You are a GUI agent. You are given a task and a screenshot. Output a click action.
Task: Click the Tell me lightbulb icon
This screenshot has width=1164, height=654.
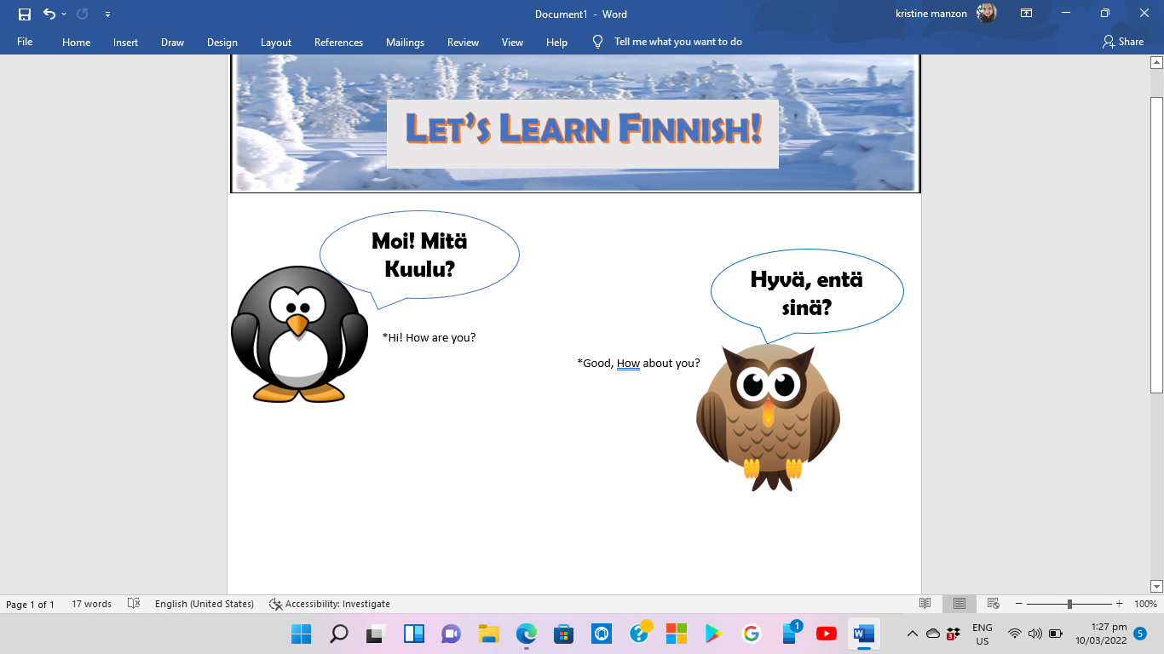pos(597,42)
